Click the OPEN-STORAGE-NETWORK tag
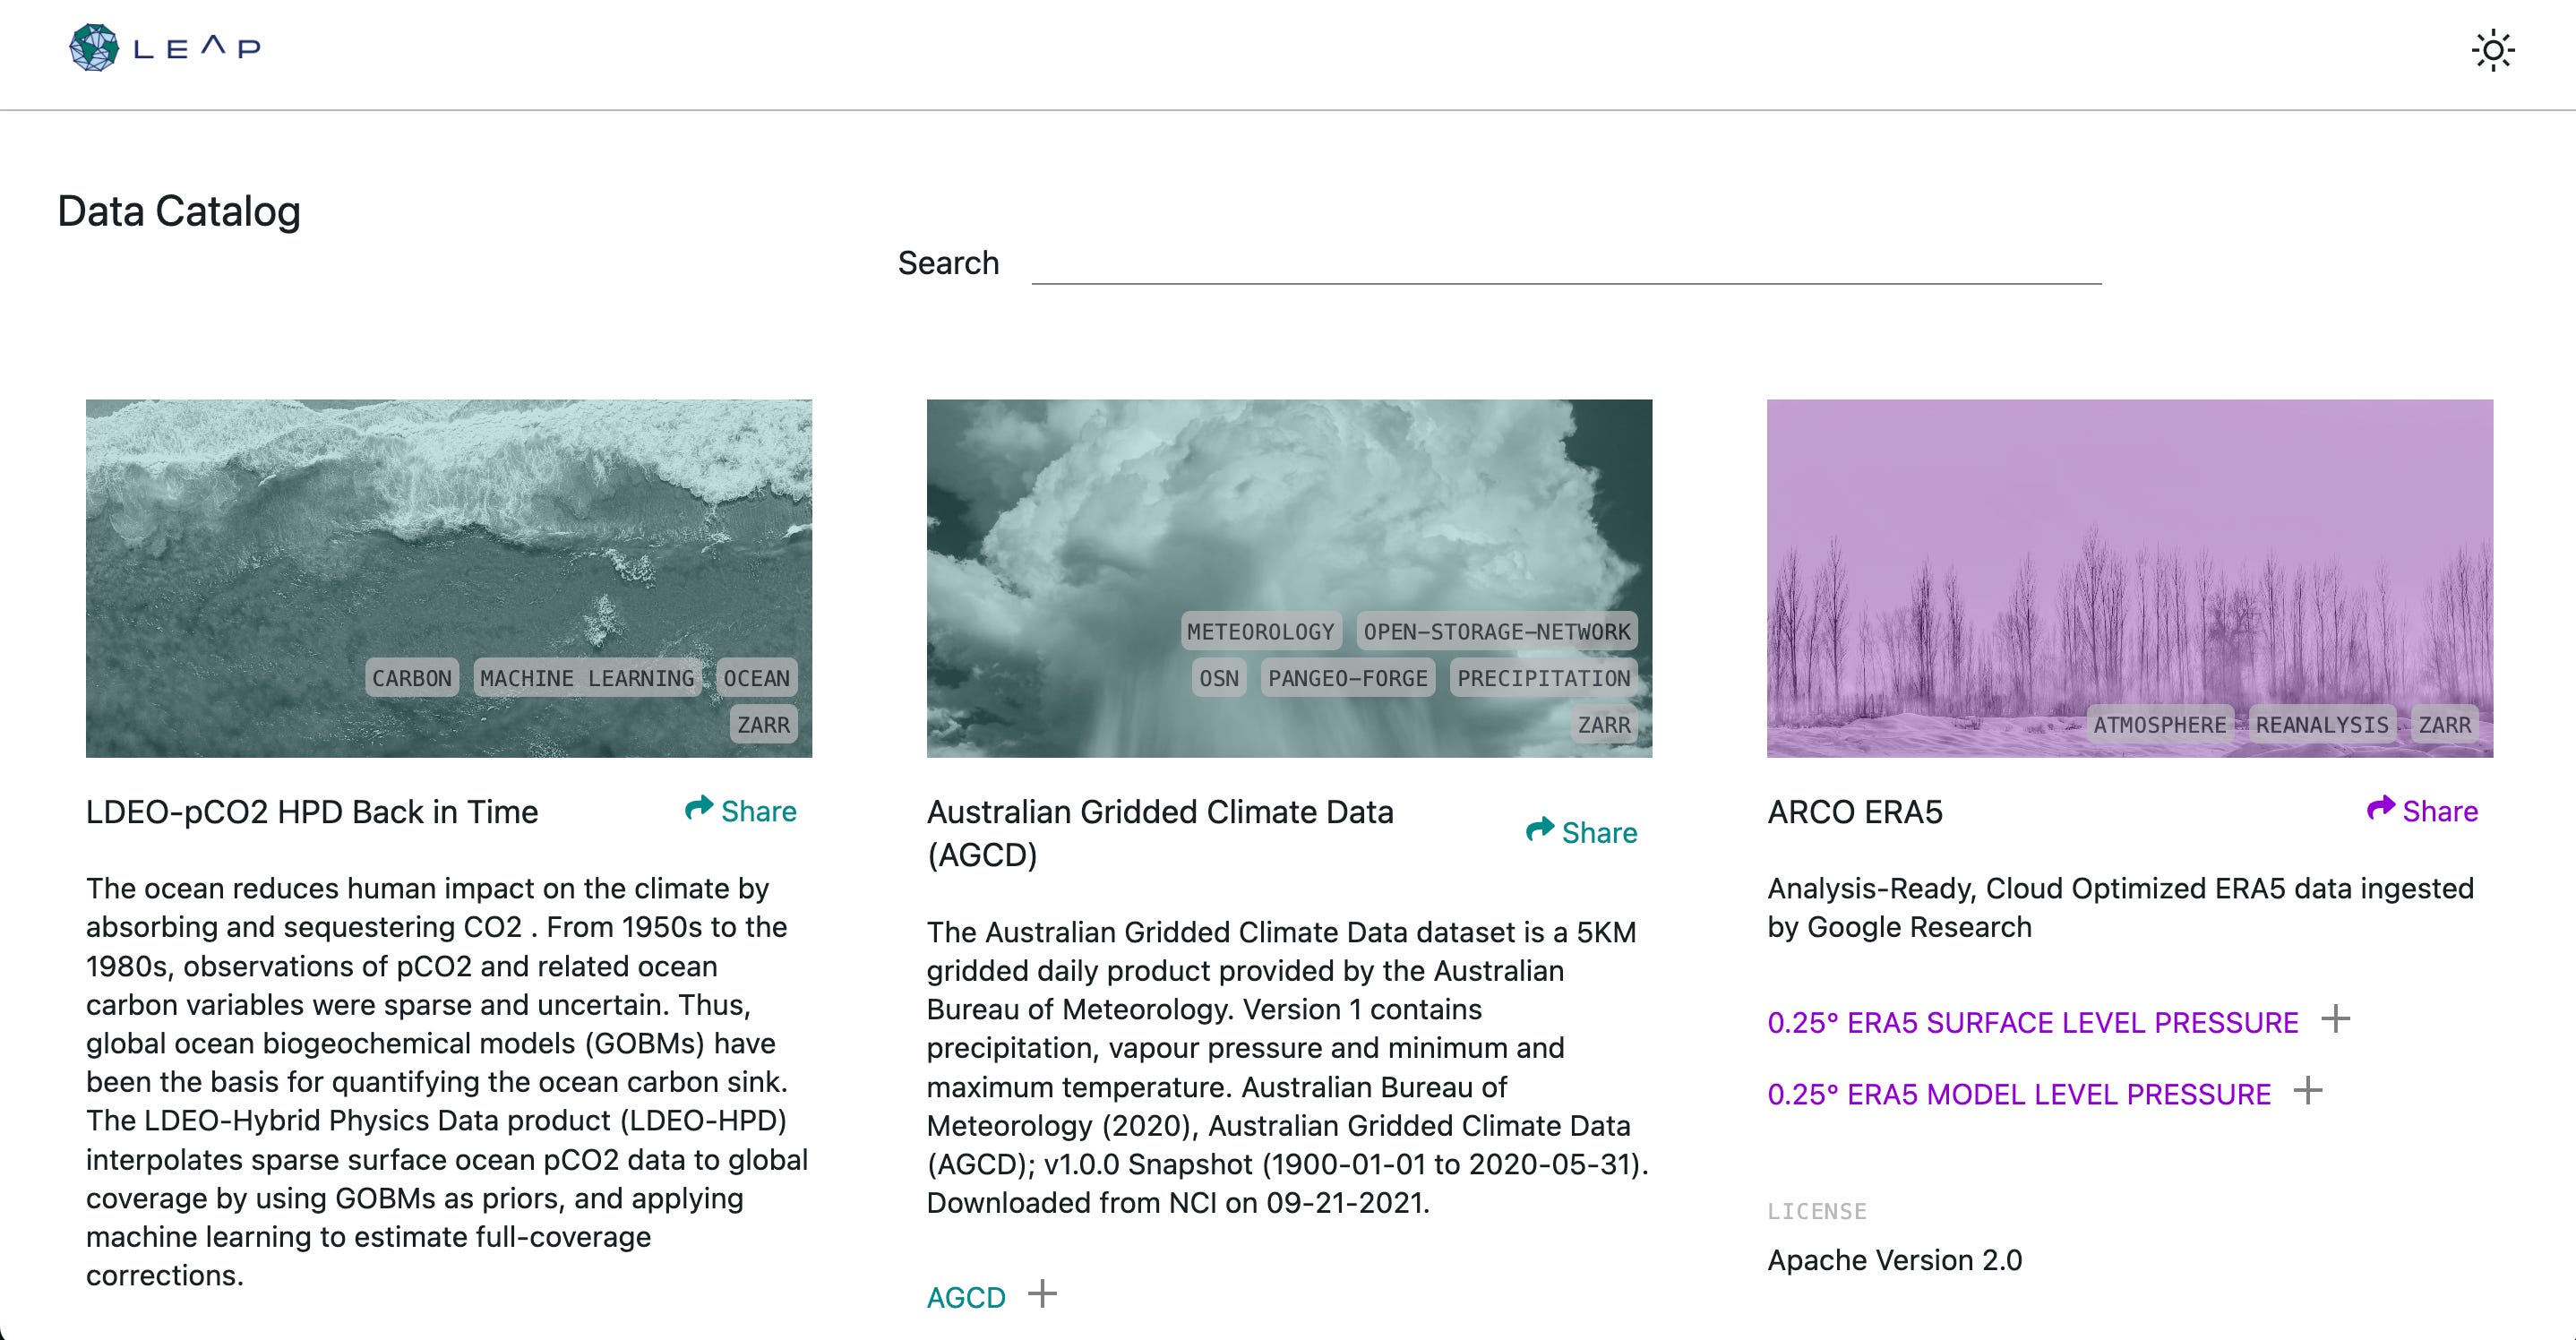The height and width of the screenshot is (1340, 2576). pos(1496,632)
